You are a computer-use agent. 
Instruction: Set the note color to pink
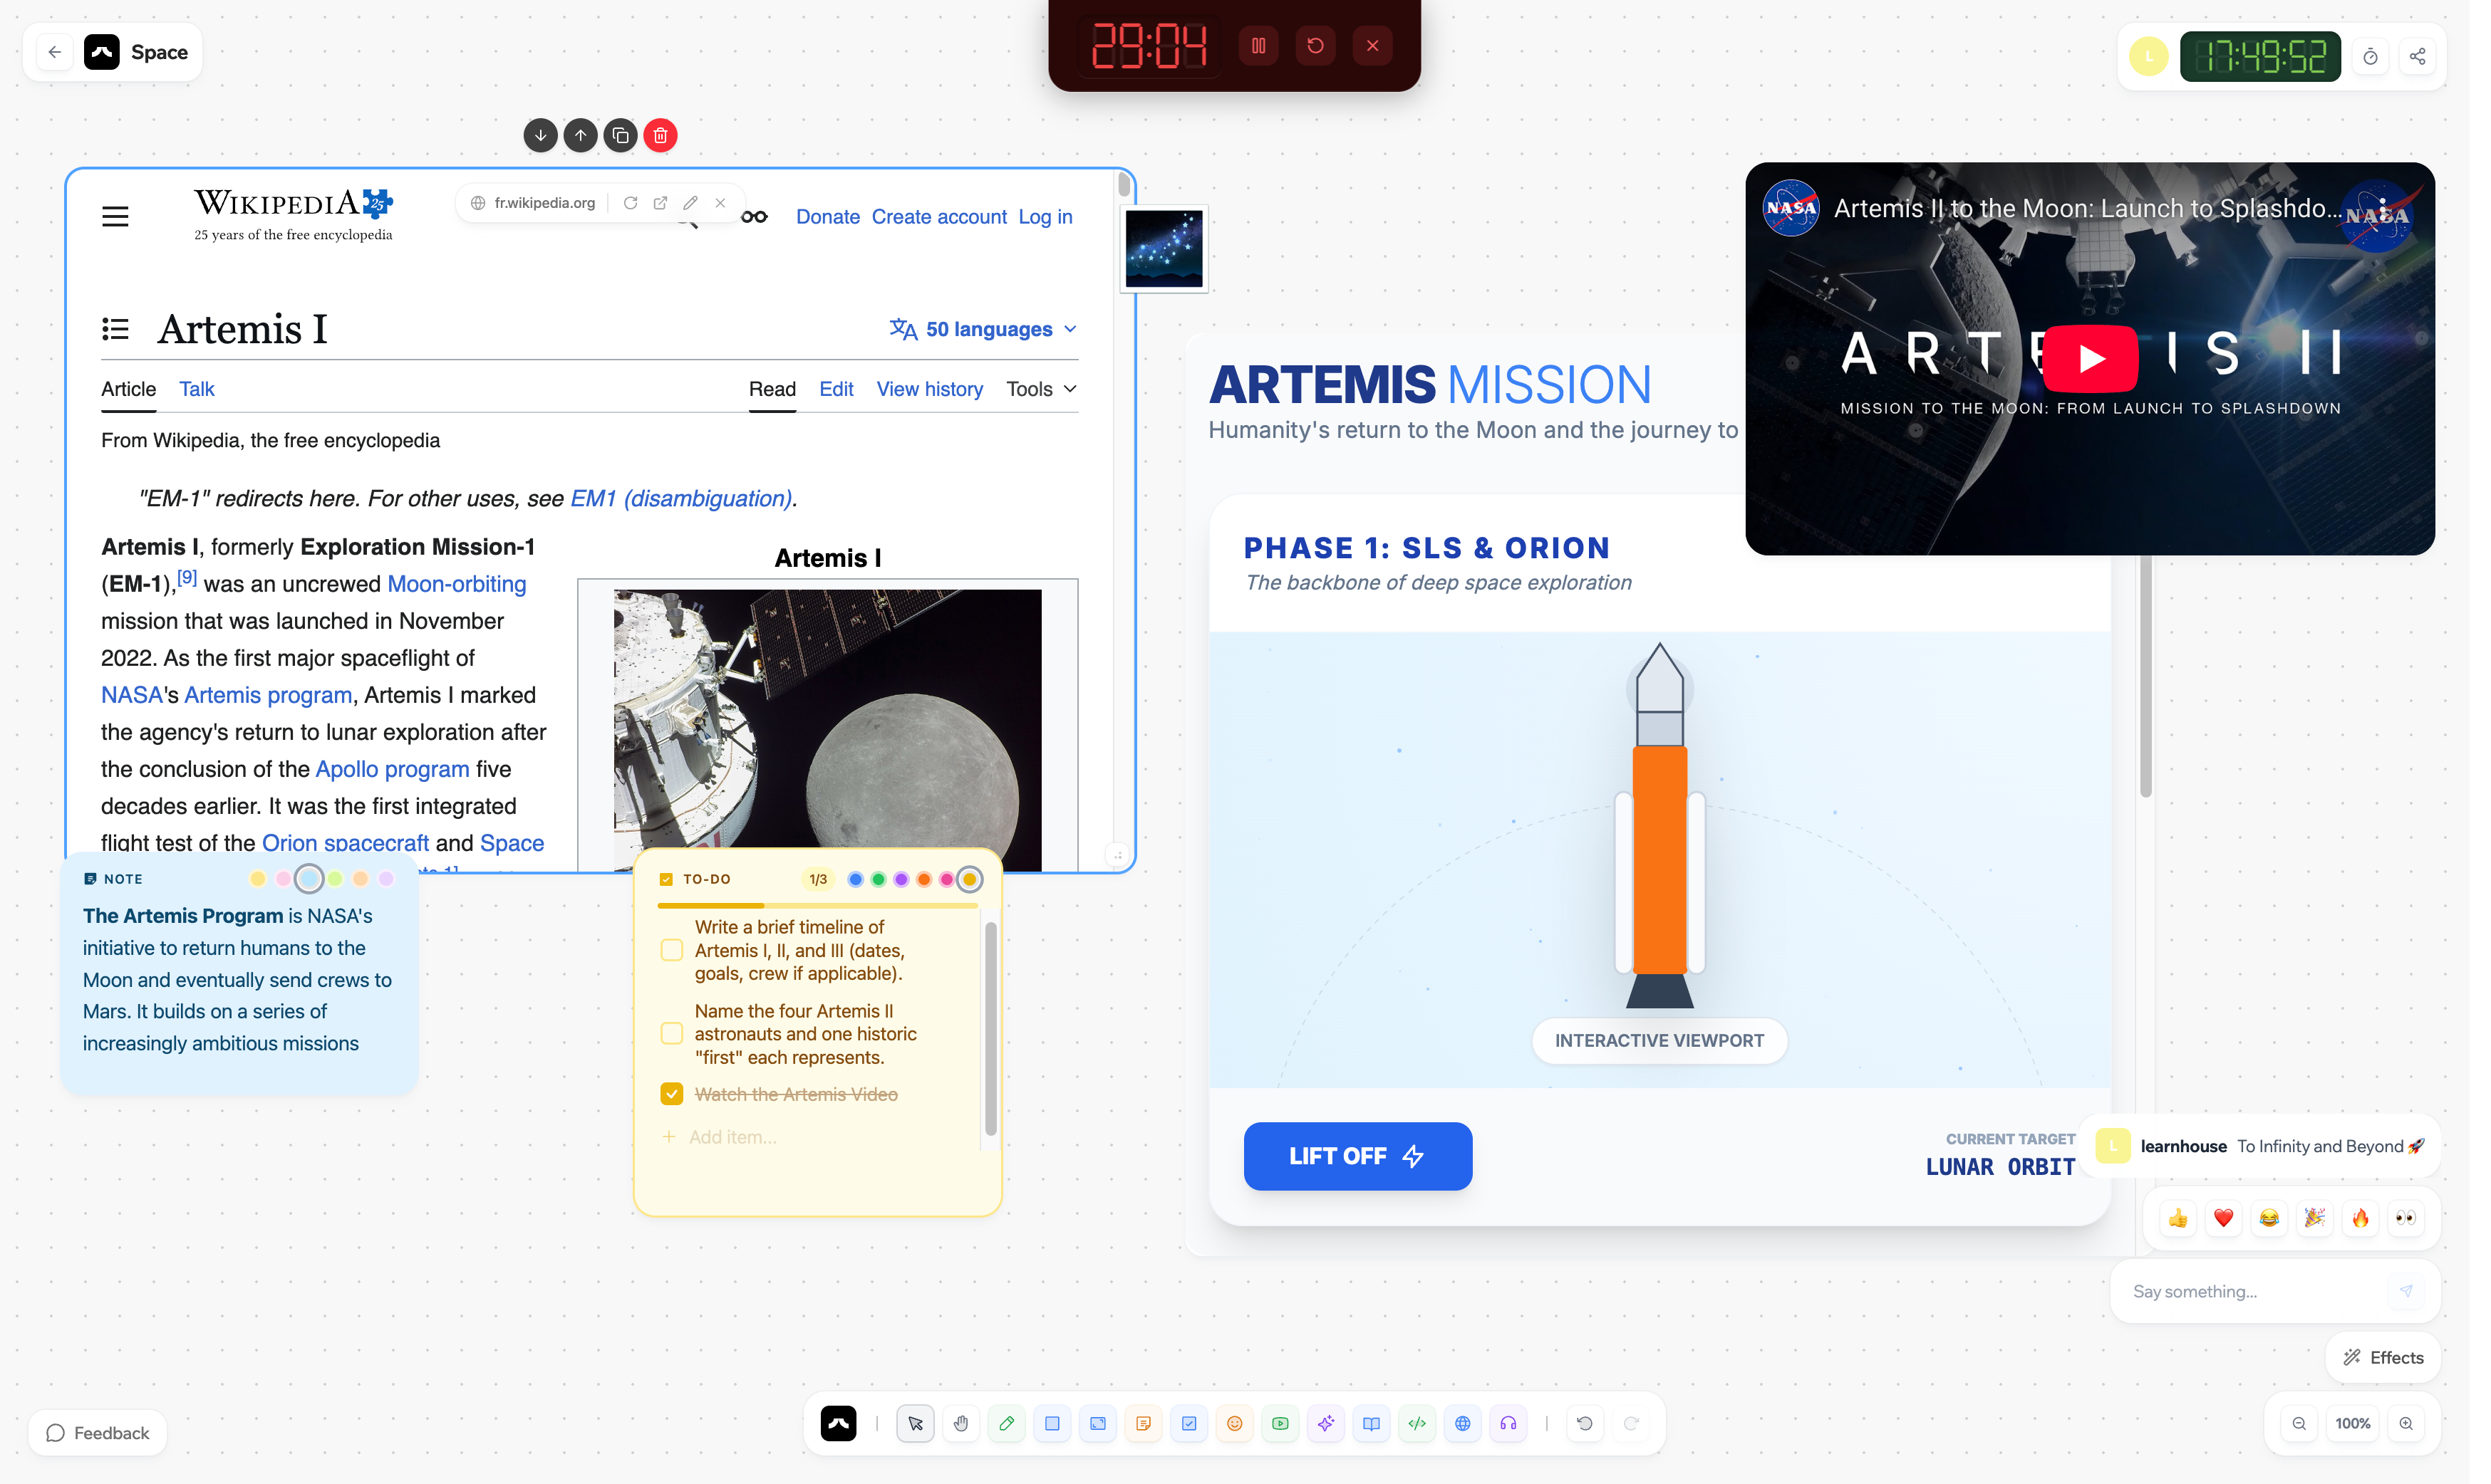[x=283, y=878]
